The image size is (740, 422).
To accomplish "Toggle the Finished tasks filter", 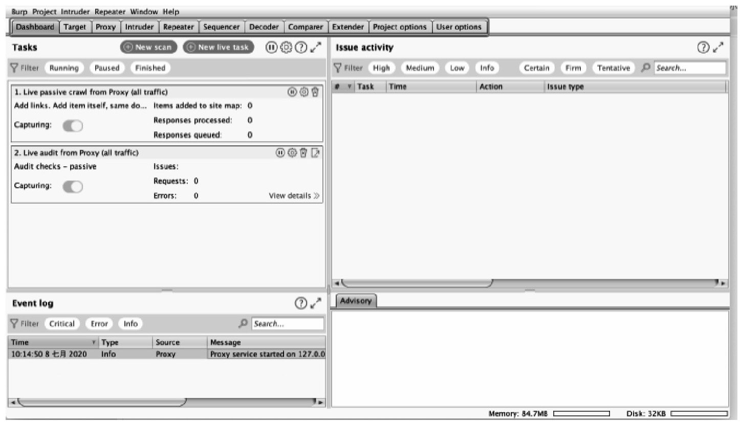I will click(x=150, y=68).
